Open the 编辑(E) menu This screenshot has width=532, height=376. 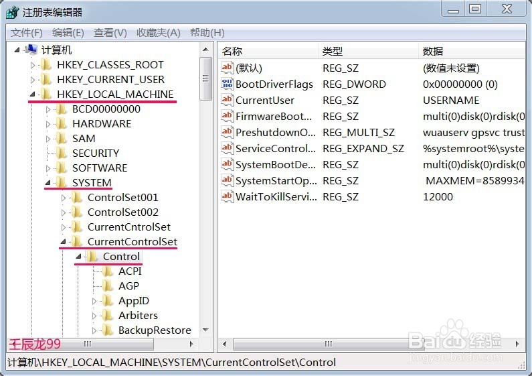click(x=68, y=33)
